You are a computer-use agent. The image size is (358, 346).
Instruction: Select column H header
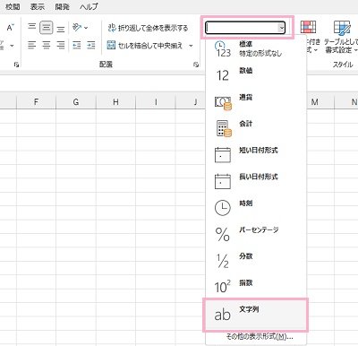[115, 102]
